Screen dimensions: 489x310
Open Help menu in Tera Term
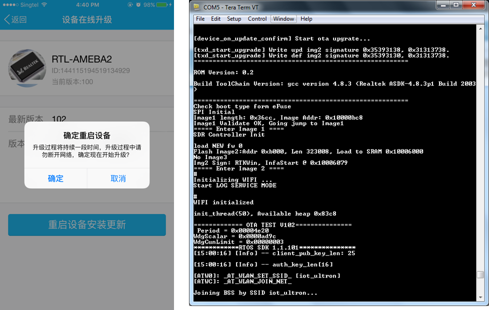coord(306,18)
